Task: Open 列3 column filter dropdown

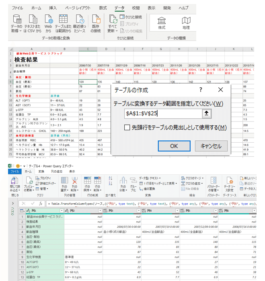Action: click(x=139, y=211)
